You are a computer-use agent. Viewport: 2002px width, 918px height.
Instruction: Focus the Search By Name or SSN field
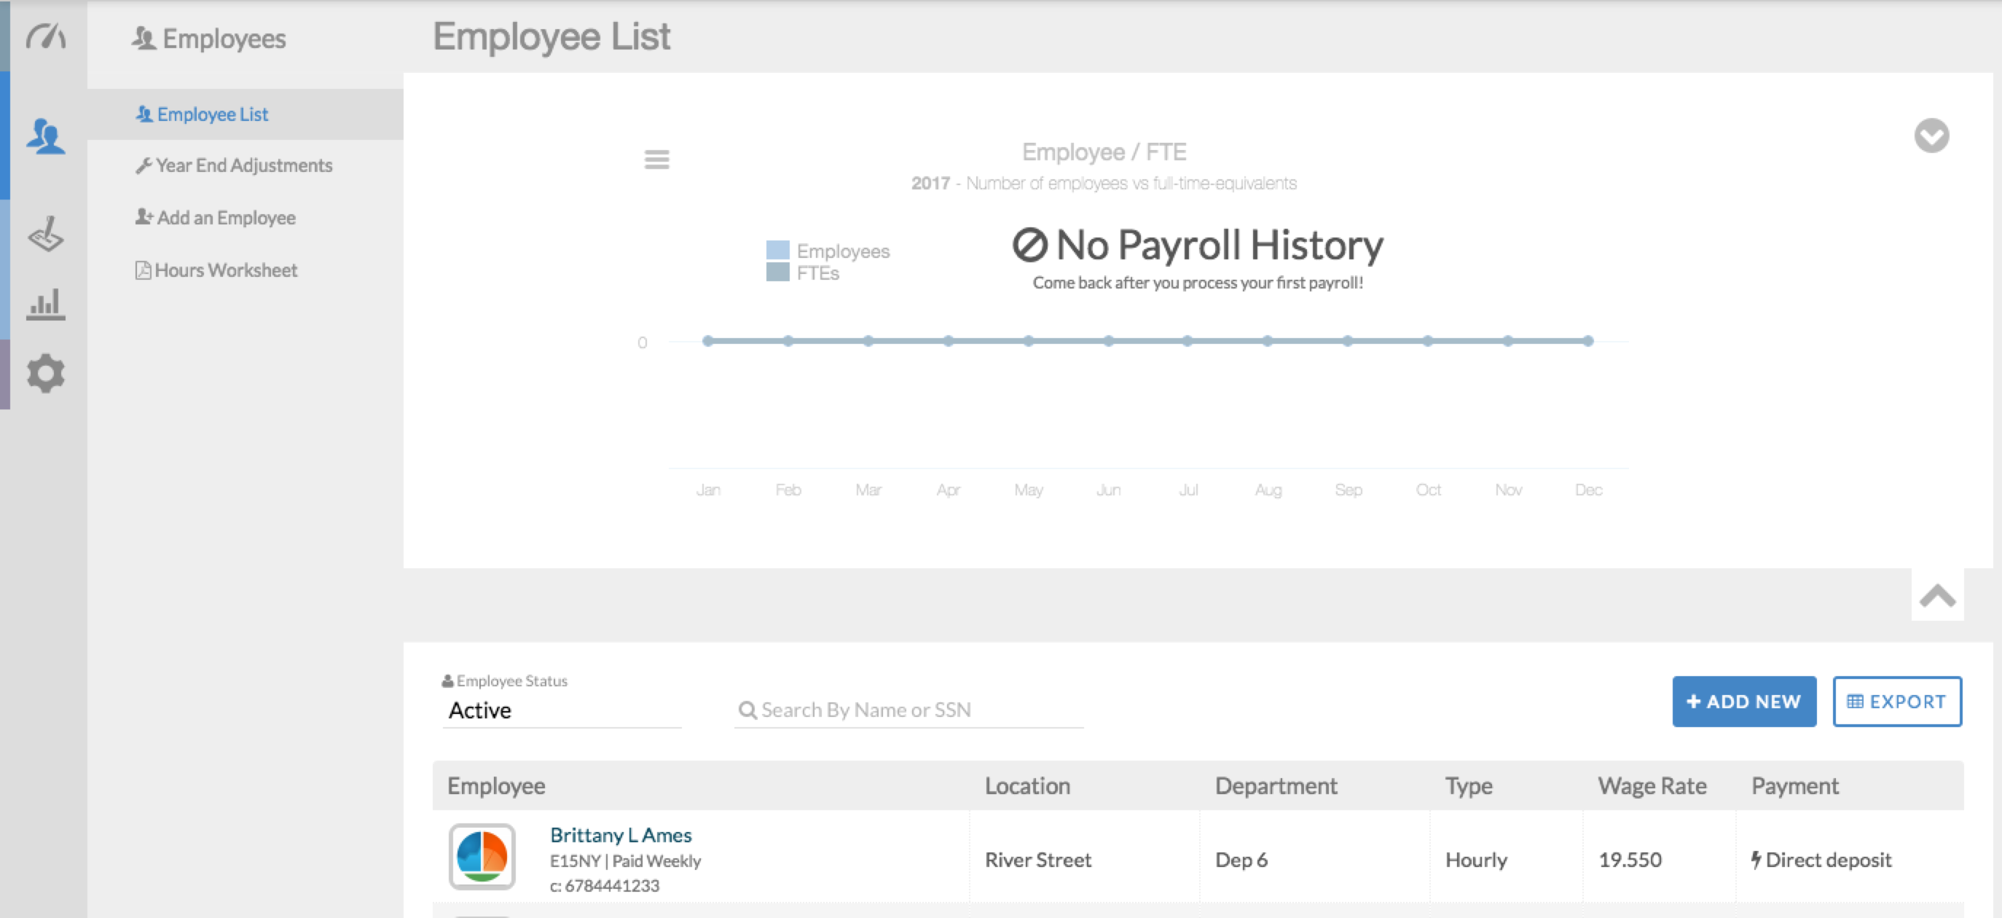click(909, 710)
